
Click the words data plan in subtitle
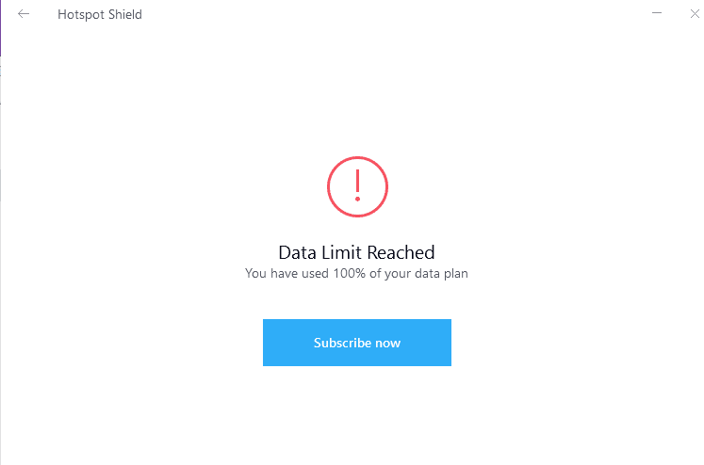coord(441,274)
